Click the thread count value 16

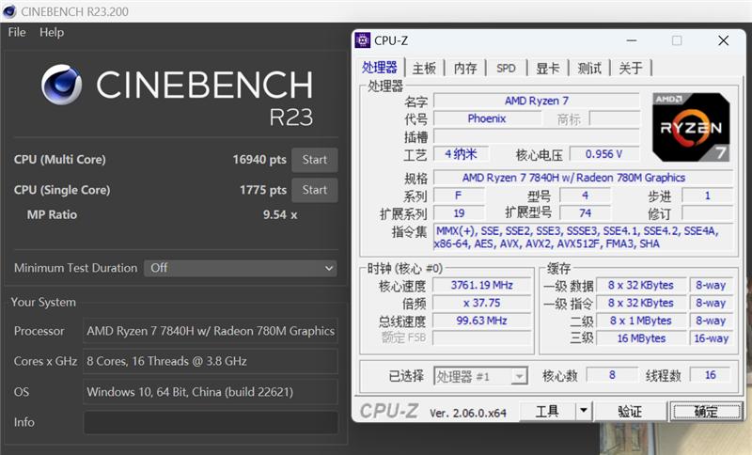(711, 375)
